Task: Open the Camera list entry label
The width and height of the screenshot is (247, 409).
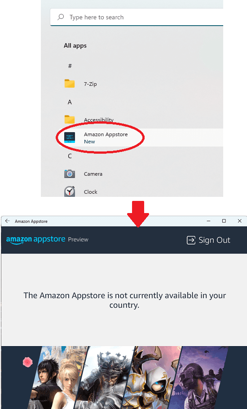Action: pyautogui.click(x=93, y=174)
